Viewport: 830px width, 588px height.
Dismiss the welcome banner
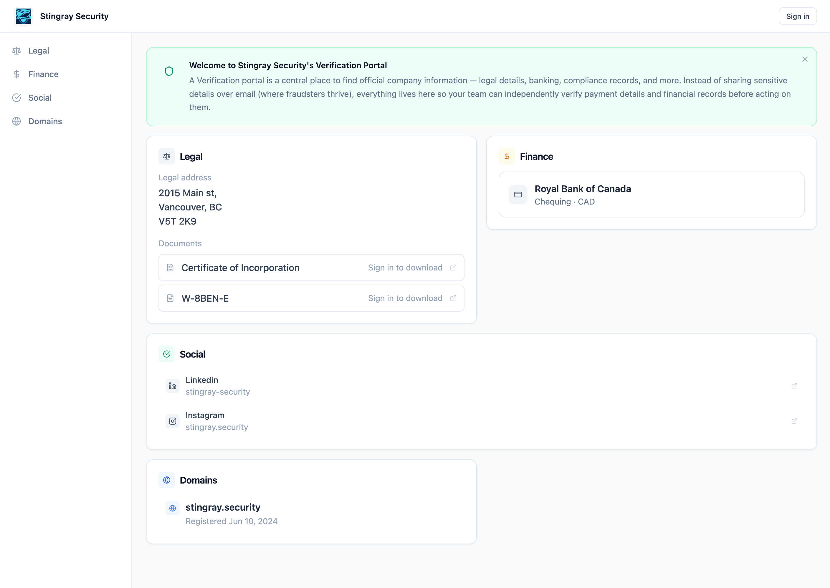tap(805, 59)
